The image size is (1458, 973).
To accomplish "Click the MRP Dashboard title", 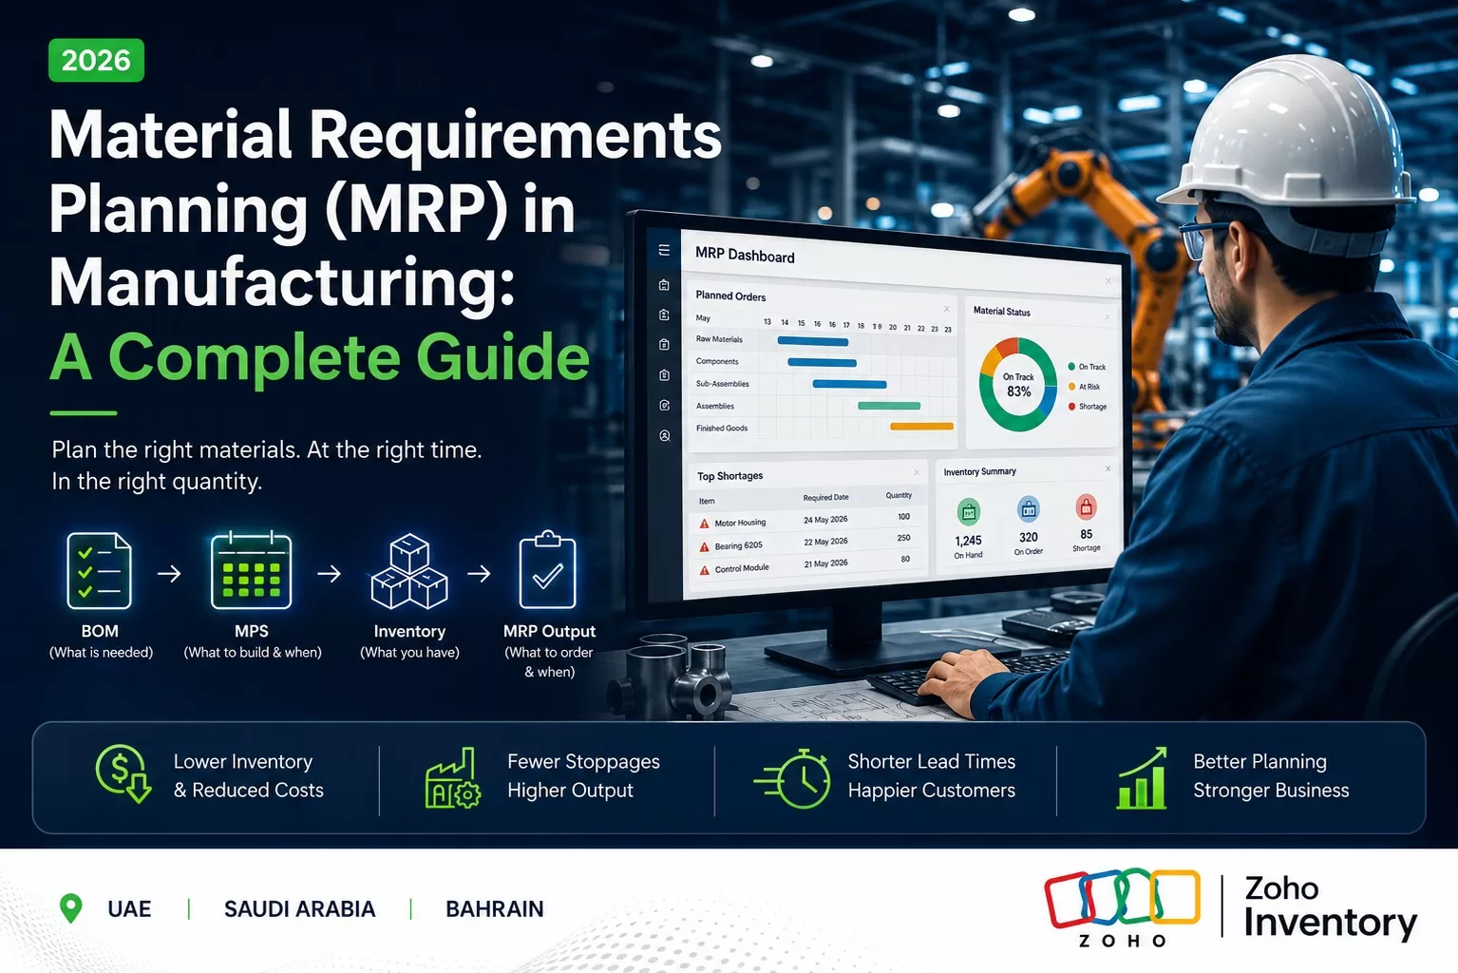I will (745, 255).
